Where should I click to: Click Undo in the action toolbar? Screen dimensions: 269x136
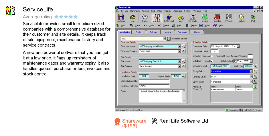click(x=149, y=25)
